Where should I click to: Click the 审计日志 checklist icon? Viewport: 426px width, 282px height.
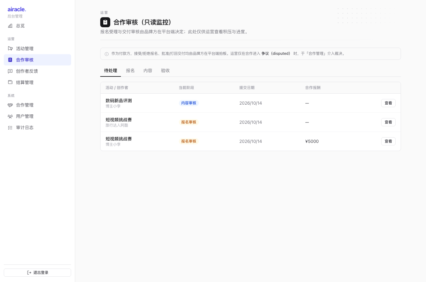tap(10, 128)
